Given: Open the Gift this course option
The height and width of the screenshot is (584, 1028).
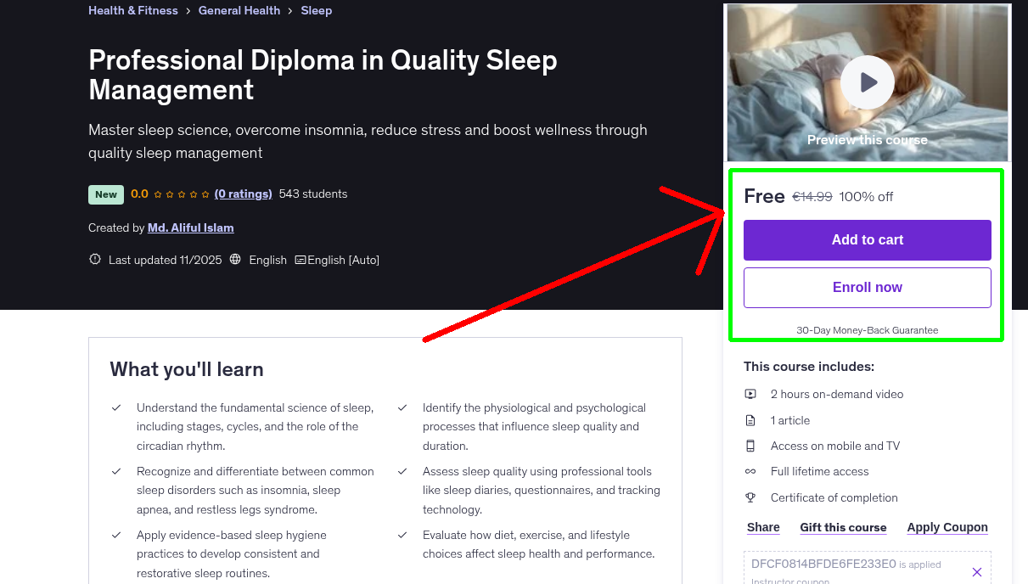Looking at the screenshot, I should (843, 527).
